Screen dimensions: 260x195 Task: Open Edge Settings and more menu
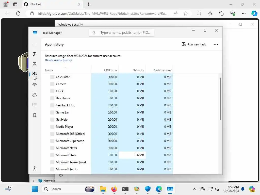(243, 13)
